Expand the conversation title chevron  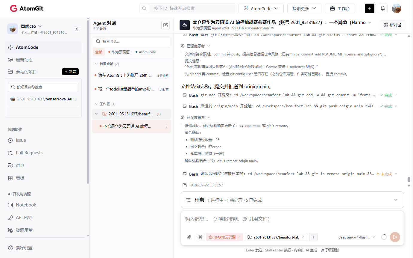click(x=370, y=22)
